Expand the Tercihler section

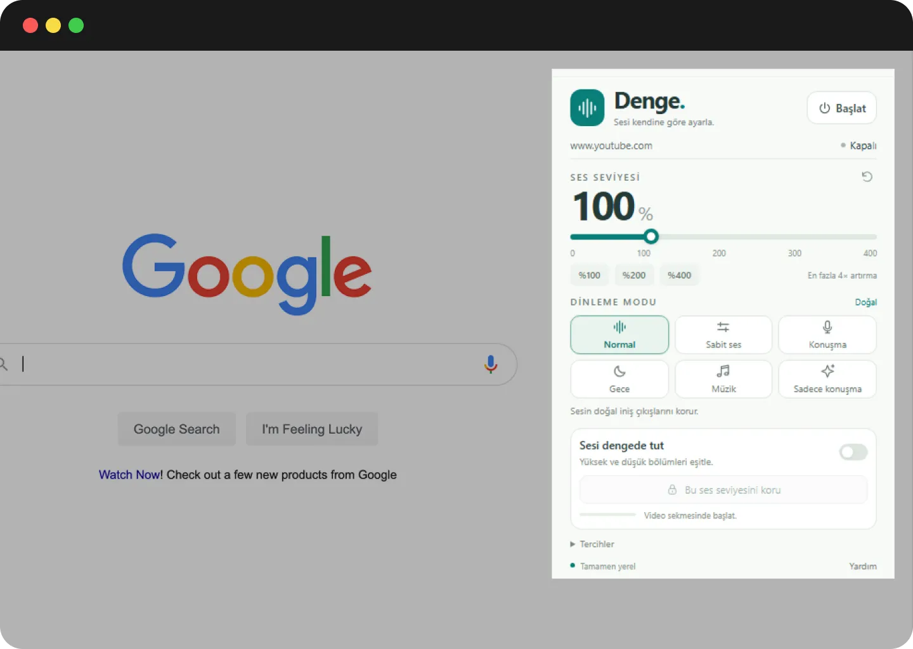[x=592, y=544]
